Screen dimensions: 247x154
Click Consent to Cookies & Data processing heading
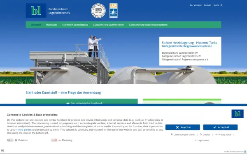(32, 115)
